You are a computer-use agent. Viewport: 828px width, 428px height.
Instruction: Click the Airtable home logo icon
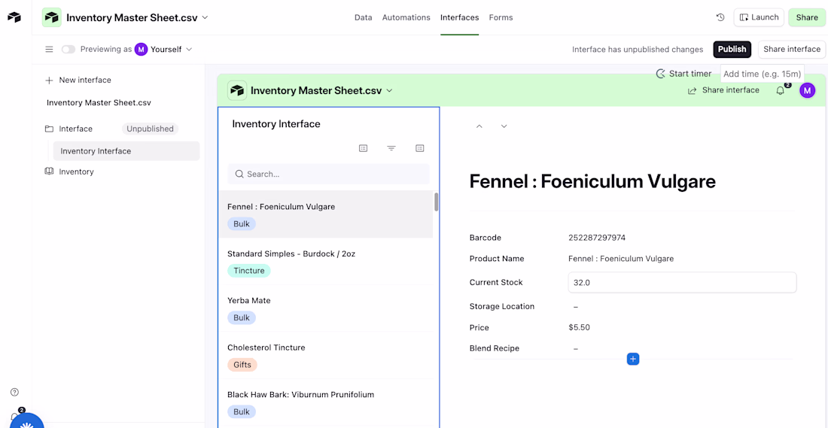(x=14, y=17)
